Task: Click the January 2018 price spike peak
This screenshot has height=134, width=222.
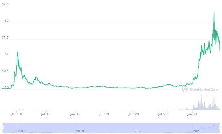Action: tap(17, 52)
